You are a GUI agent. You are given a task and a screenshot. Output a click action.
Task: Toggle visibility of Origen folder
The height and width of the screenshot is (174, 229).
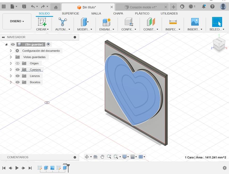(18, 63)
